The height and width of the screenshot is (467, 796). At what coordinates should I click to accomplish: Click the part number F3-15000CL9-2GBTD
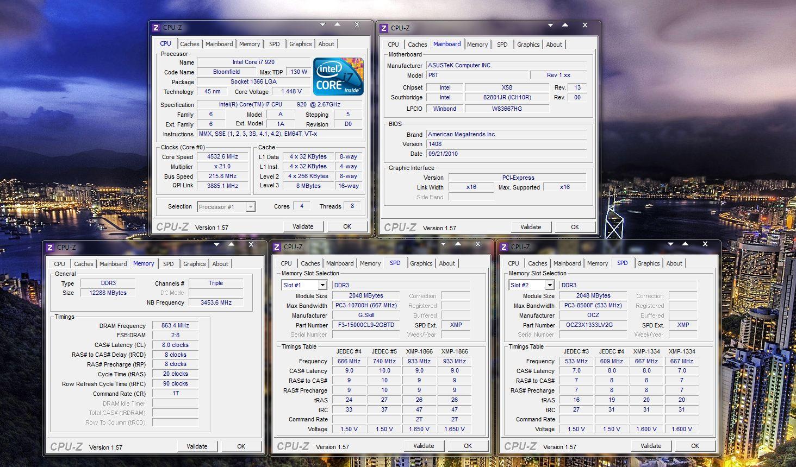[366, 325]
